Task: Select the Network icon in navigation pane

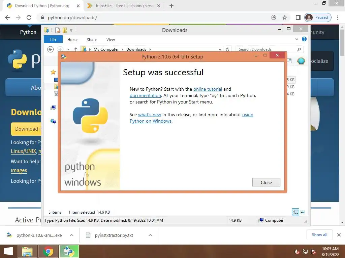Action: [53, 121]
